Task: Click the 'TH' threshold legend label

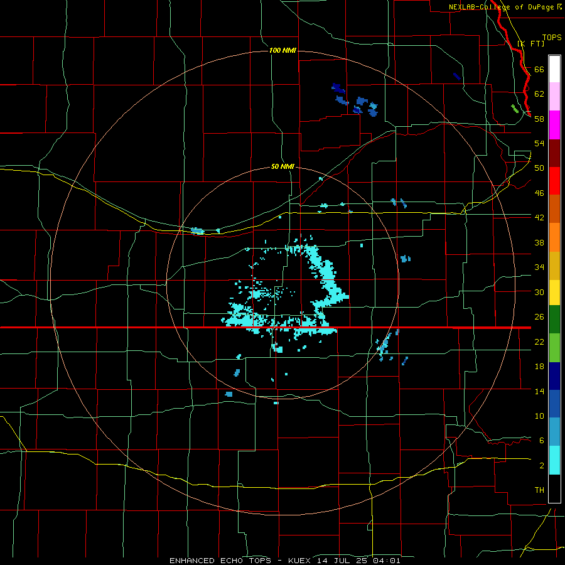Action: (539, 490)
